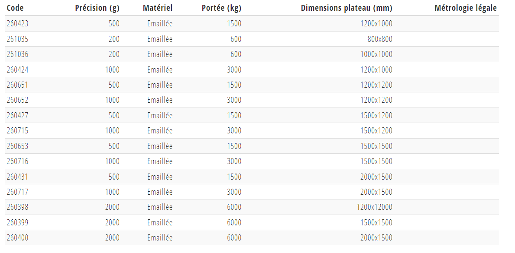Click the Métrologie légale column header
515x253 pixels.
click(x=466, y=8)
